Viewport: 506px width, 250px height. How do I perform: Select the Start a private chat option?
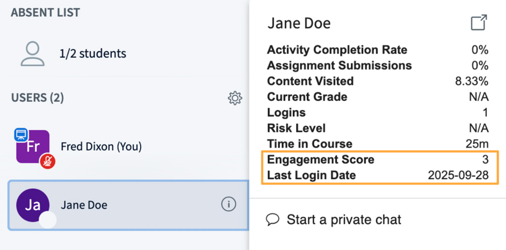click(x=344, y=220)
